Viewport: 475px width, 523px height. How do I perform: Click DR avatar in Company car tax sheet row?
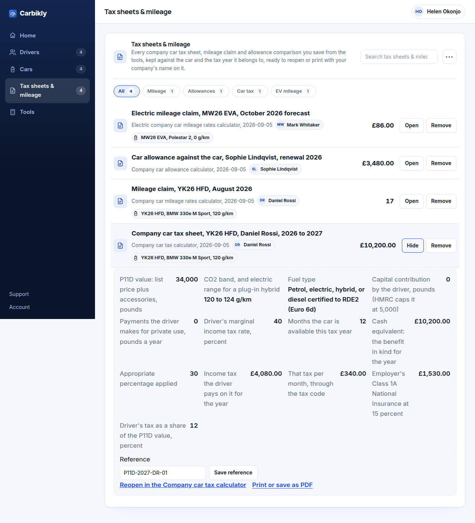coord(237,245)
